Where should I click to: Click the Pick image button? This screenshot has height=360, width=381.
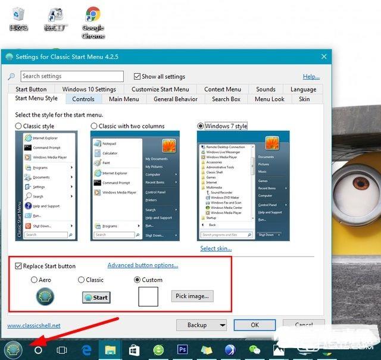pos(192,296)
